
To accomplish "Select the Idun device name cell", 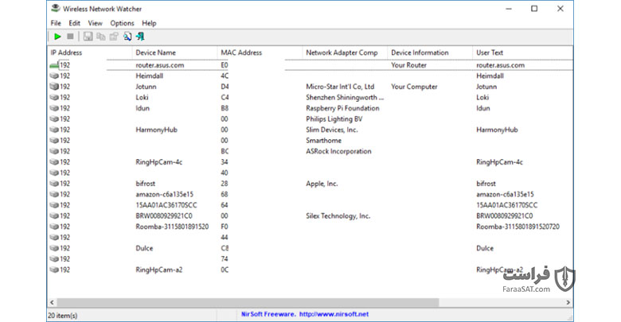I will [143, 108].
